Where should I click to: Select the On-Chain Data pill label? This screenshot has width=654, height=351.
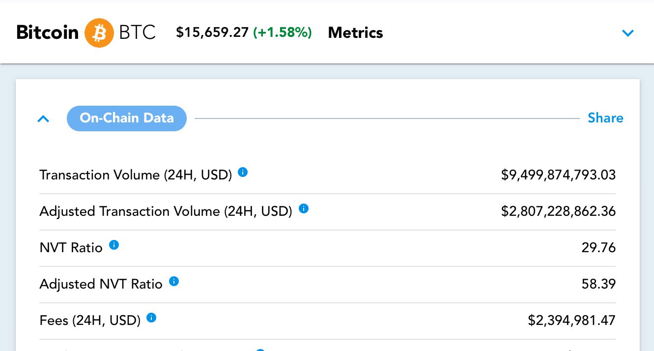[127, 118]
